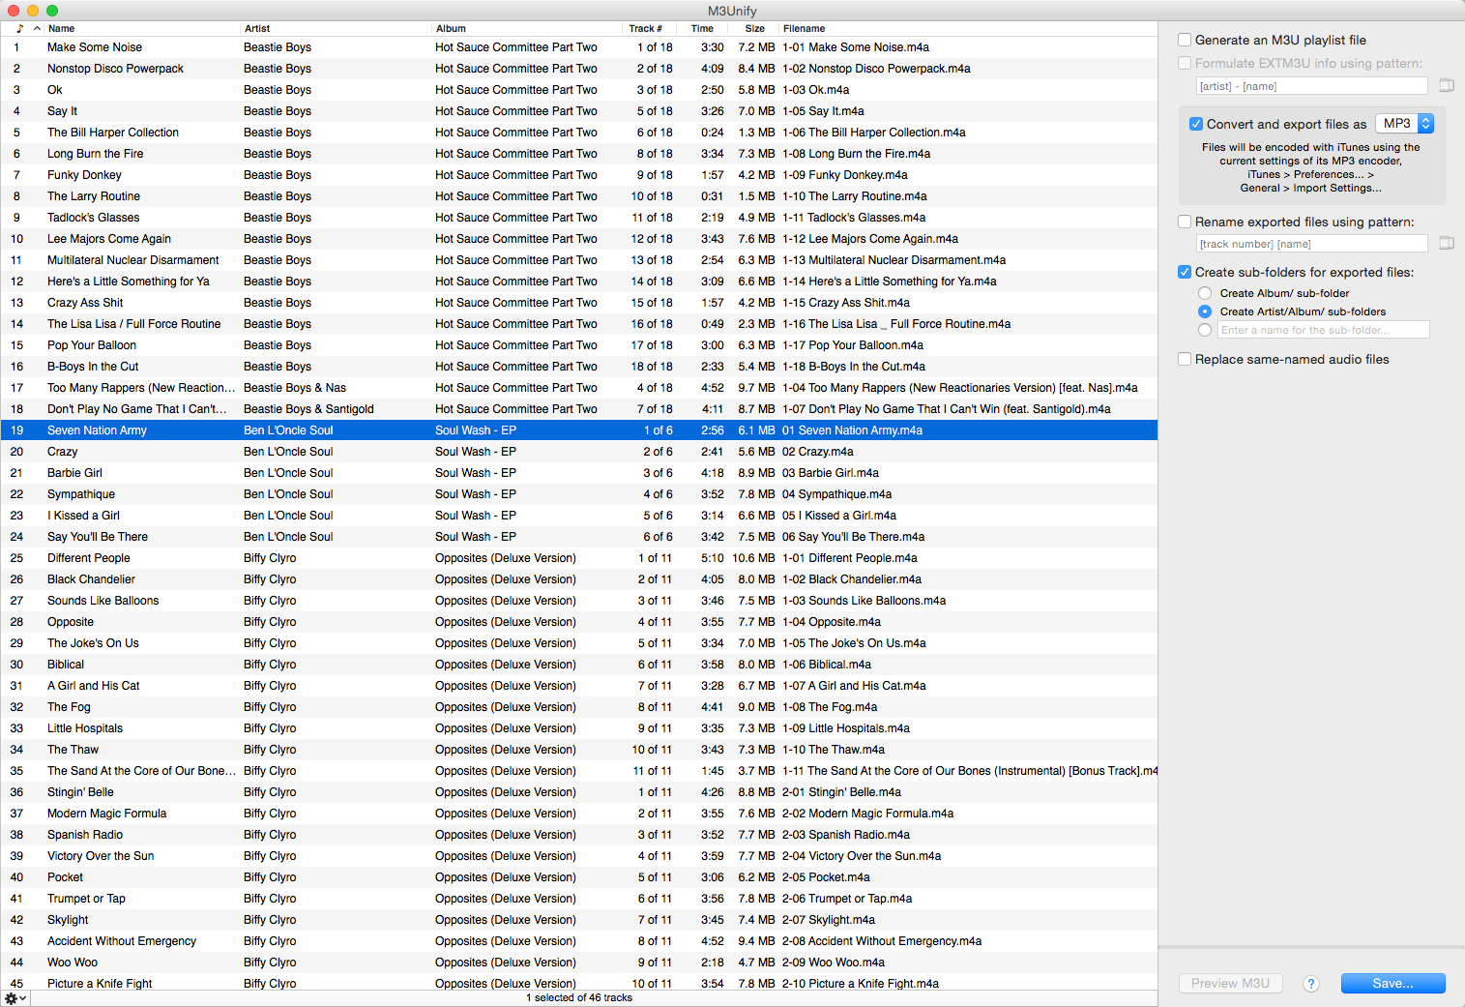The height and width of the screenshot is (1007, 1465).
Task: Sort tracks by Time column header
Action: [x=703, y=28]
